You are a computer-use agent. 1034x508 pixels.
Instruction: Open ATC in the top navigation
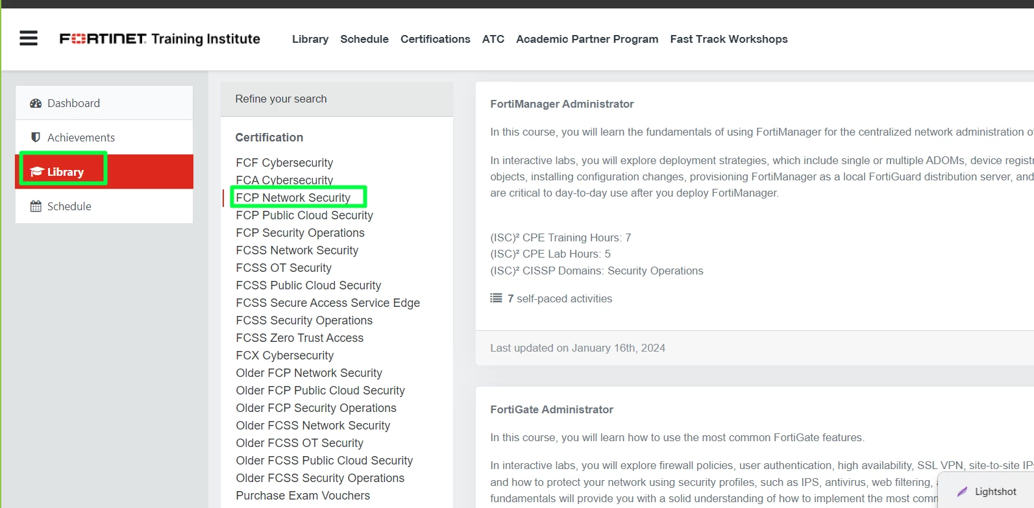point(493,39)
